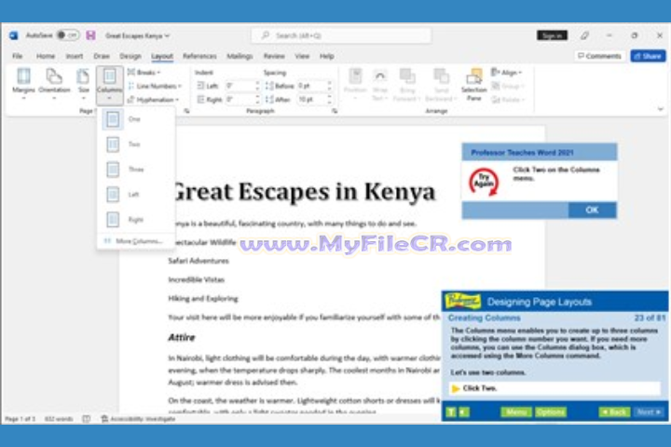Click the 832 words count in status bar
Screen dimensions: 671x447
click(59, 419)
